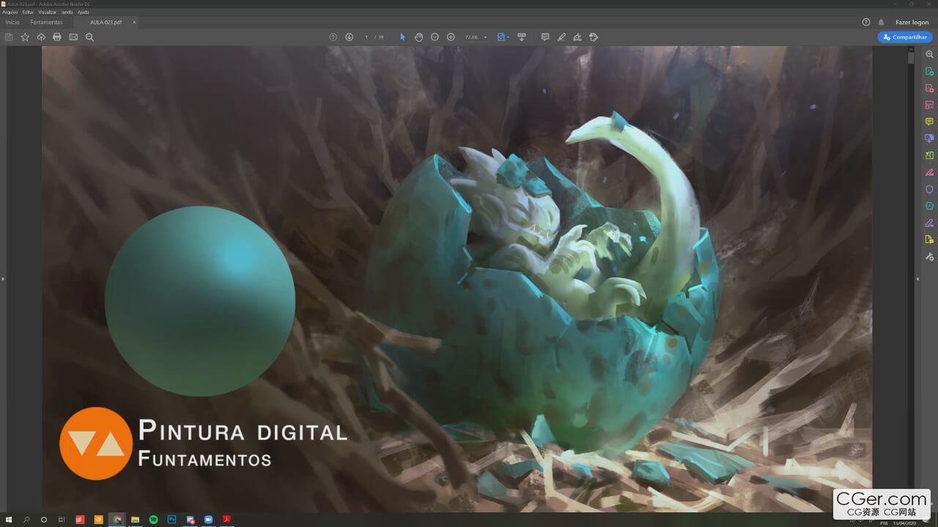This screenshot has width=938, height=527.
Task: Open the More Tools wrench icon in right pane
Action: (929, 257)
